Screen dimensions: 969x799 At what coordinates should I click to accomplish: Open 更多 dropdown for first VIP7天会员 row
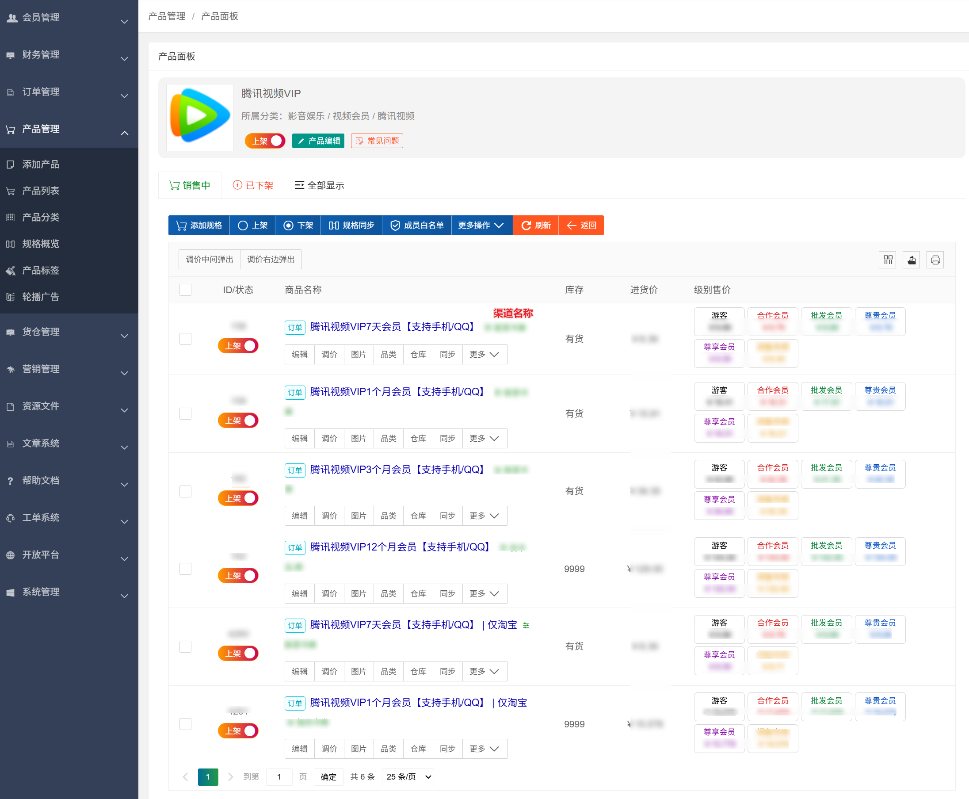coord(485,354)
